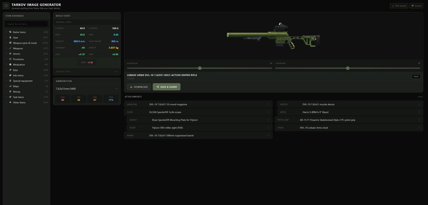Click the Search for an item field
This screenshot has width=428, height=205.
(x=26, y=24)
